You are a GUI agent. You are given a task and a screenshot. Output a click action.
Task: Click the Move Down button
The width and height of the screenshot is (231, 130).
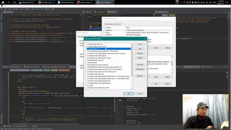140,69
